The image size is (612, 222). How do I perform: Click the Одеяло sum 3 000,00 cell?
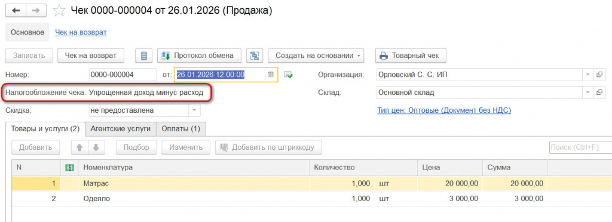coord(515,199)
